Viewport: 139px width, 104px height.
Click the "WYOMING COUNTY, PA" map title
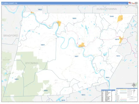(x=9, y=3)
